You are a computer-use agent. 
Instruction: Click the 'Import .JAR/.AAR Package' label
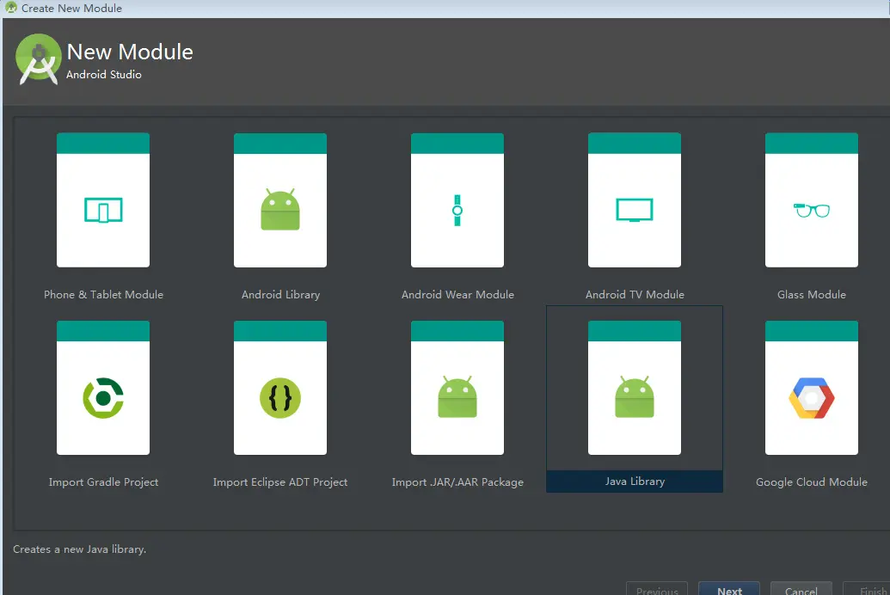click(457, 482)
